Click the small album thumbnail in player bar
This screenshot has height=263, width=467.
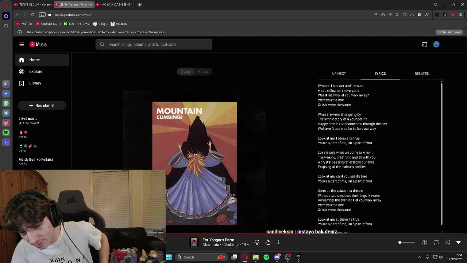click(x=194, y=242)
